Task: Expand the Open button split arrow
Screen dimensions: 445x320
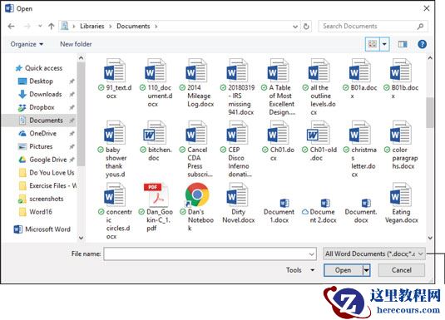Action: tap(366, 270)
